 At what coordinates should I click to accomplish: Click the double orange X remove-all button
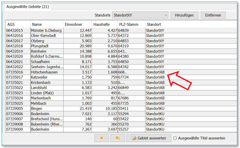(118, 138)
